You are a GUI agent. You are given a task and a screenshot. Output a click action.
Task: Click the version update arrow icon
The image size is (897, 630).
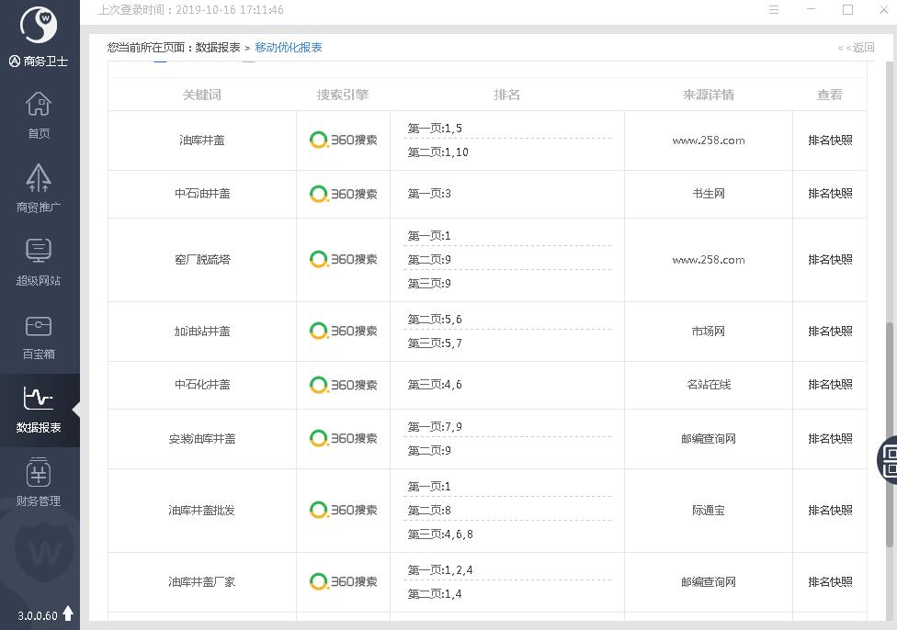pos(68,613)
